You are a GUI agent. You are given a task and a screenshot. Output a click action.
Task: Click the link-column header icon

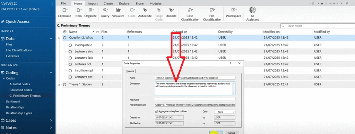97,32
